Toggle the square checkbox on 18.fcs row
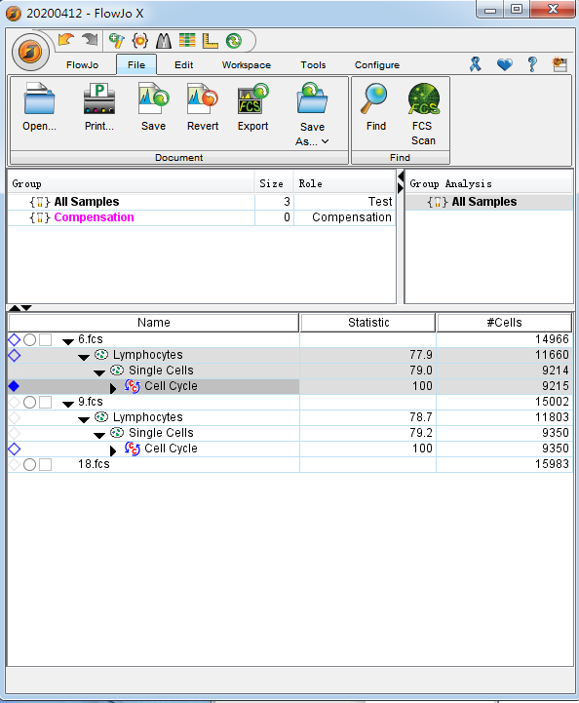The width and height of the screenshot is (579, 703). 45,464
